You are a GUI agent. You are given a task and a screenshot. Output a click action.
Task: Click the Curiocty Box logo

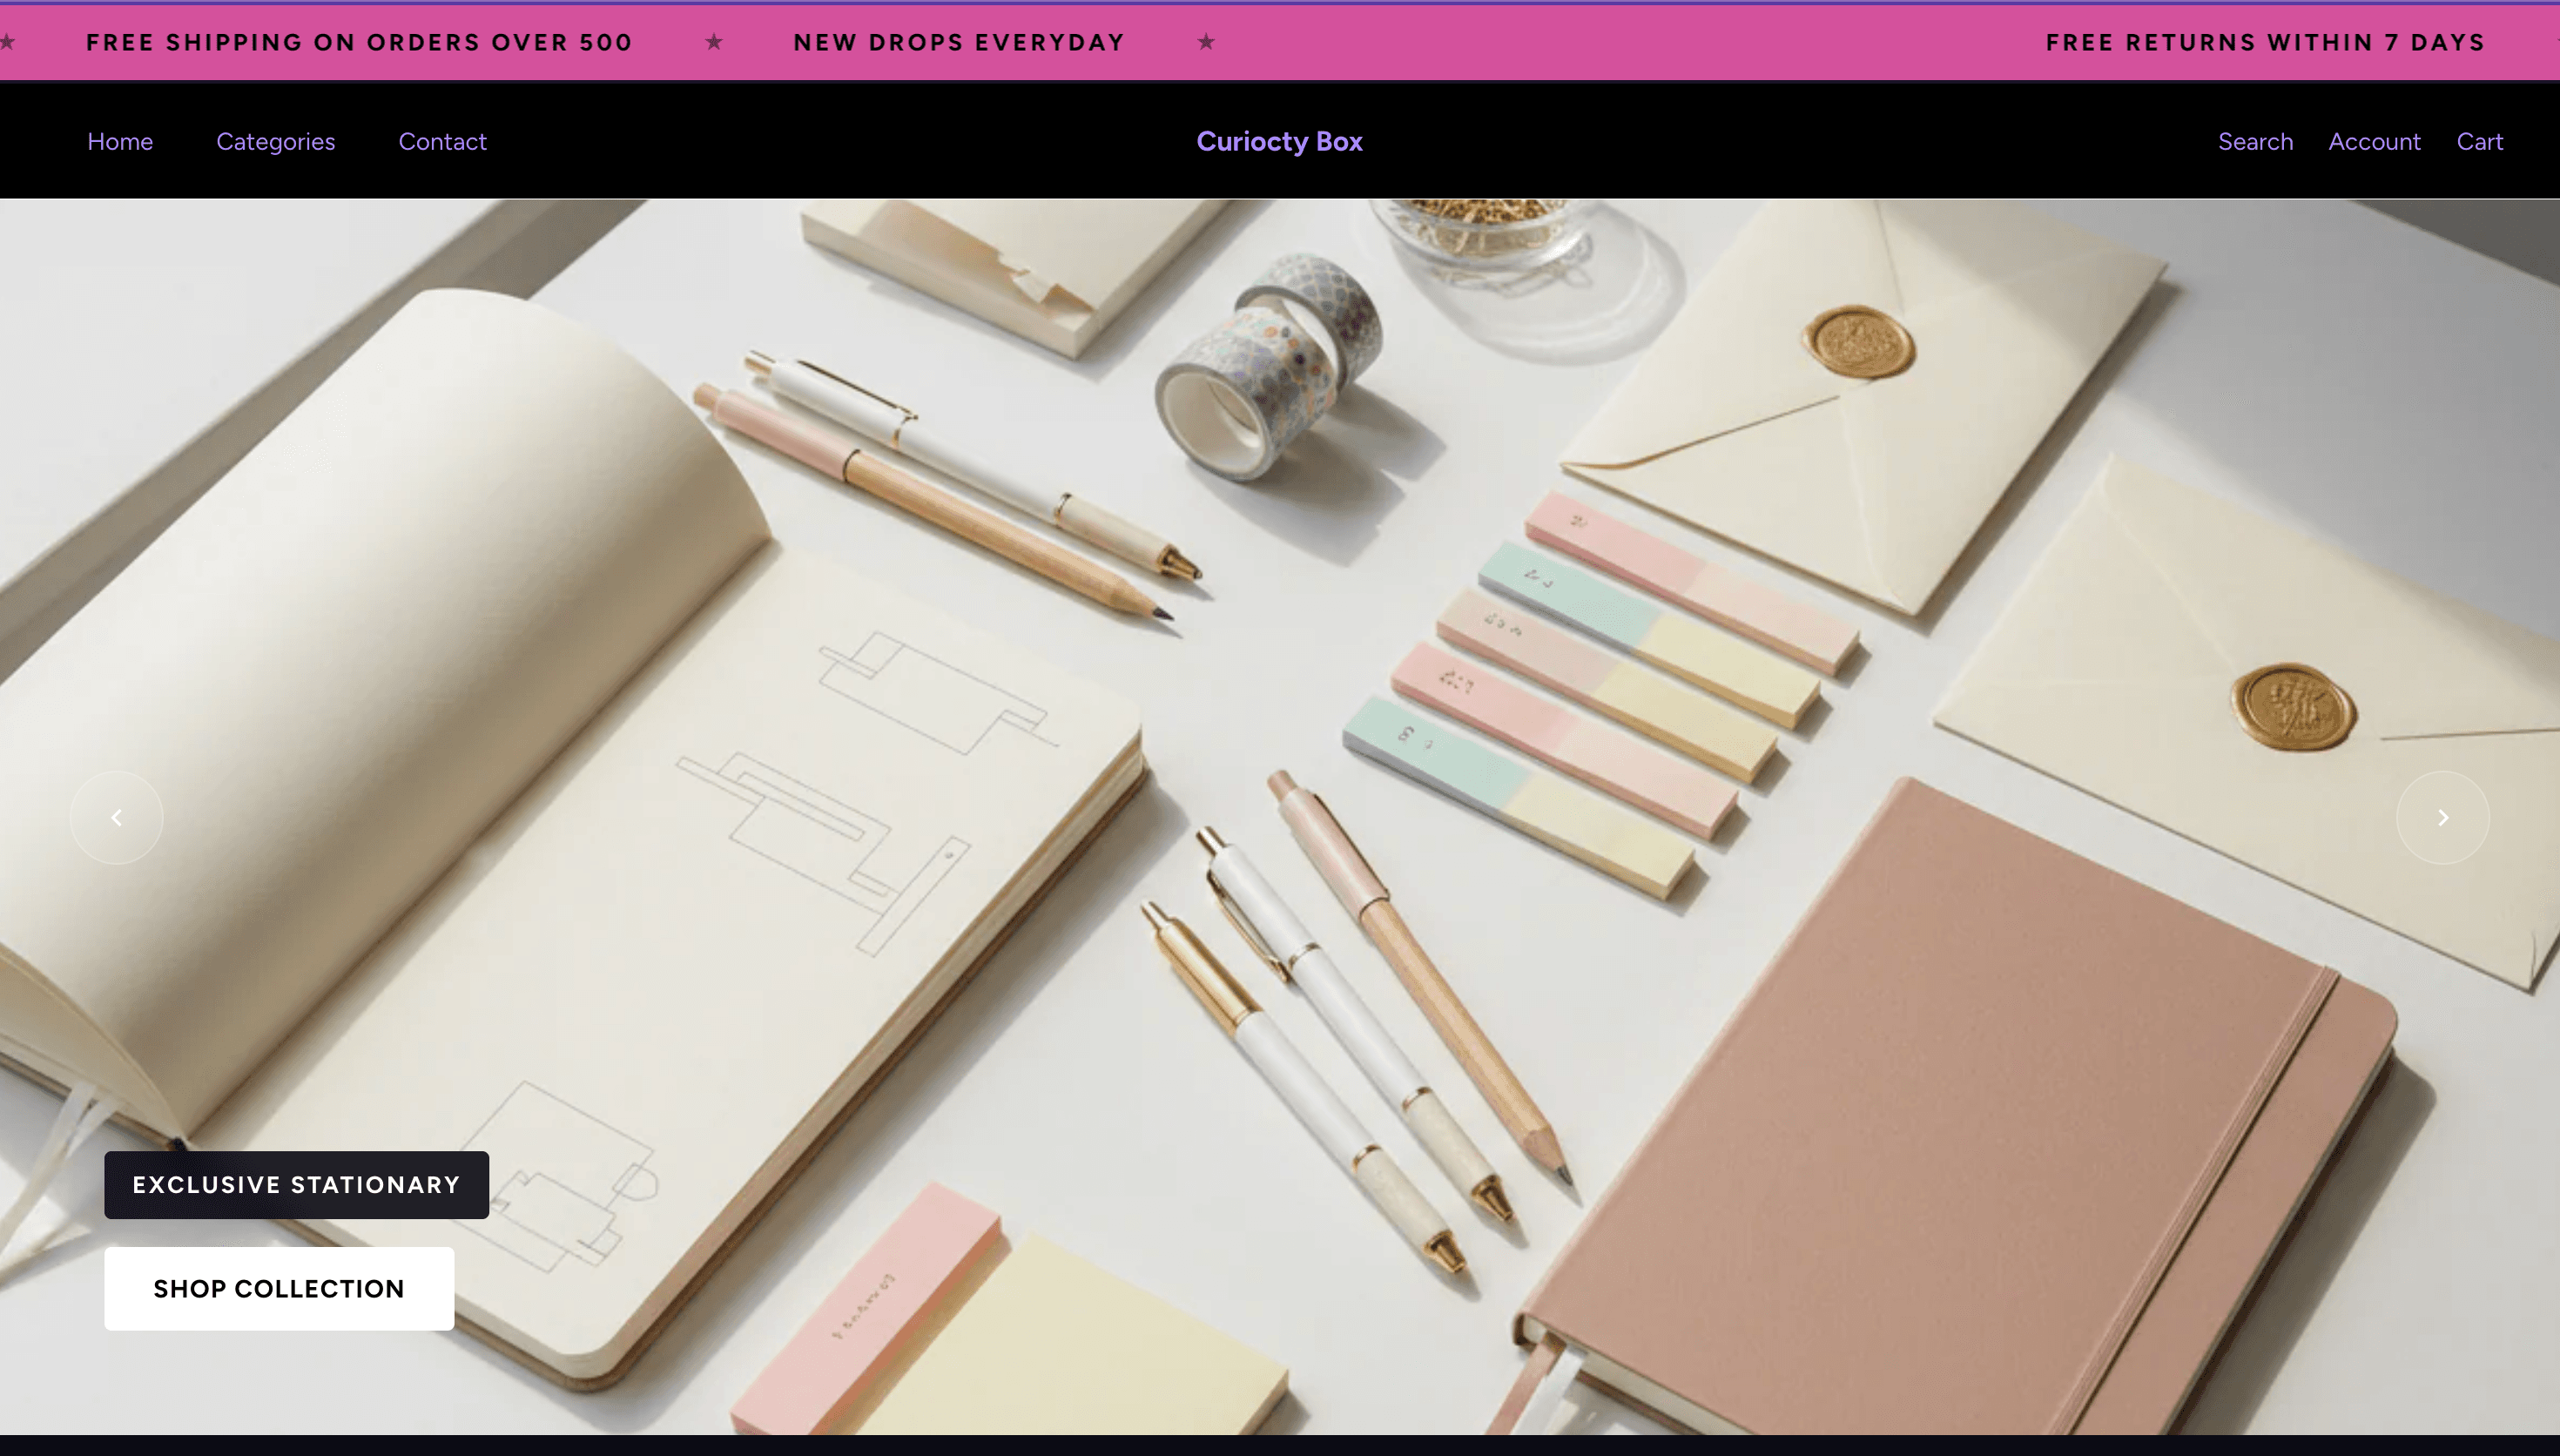(1279, 141)
